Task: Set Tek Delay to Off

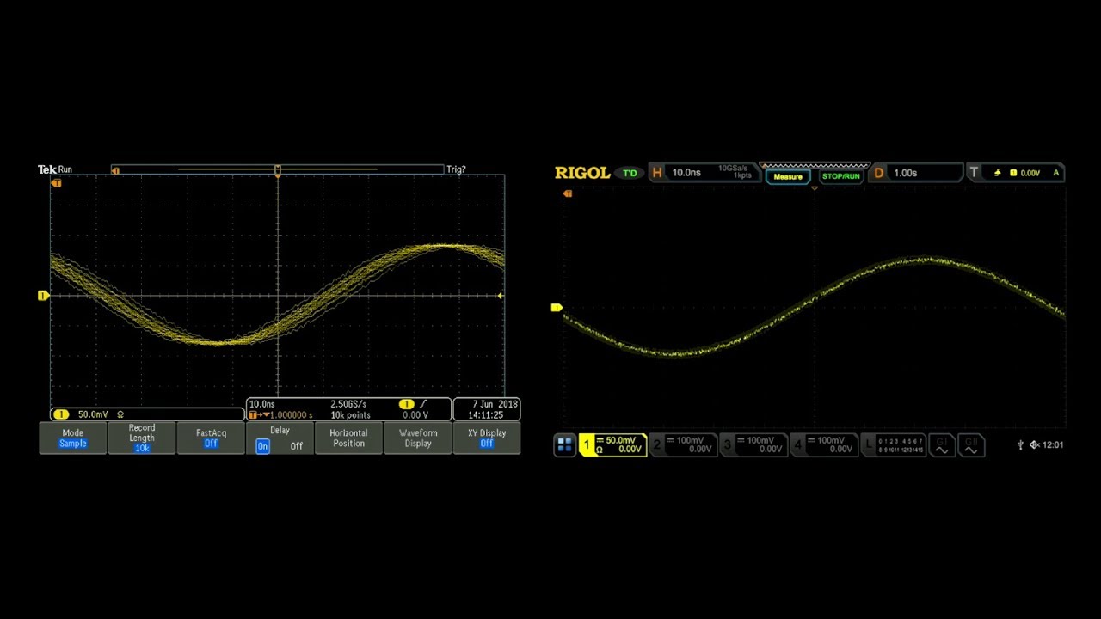Action: (x=297, y=446)
